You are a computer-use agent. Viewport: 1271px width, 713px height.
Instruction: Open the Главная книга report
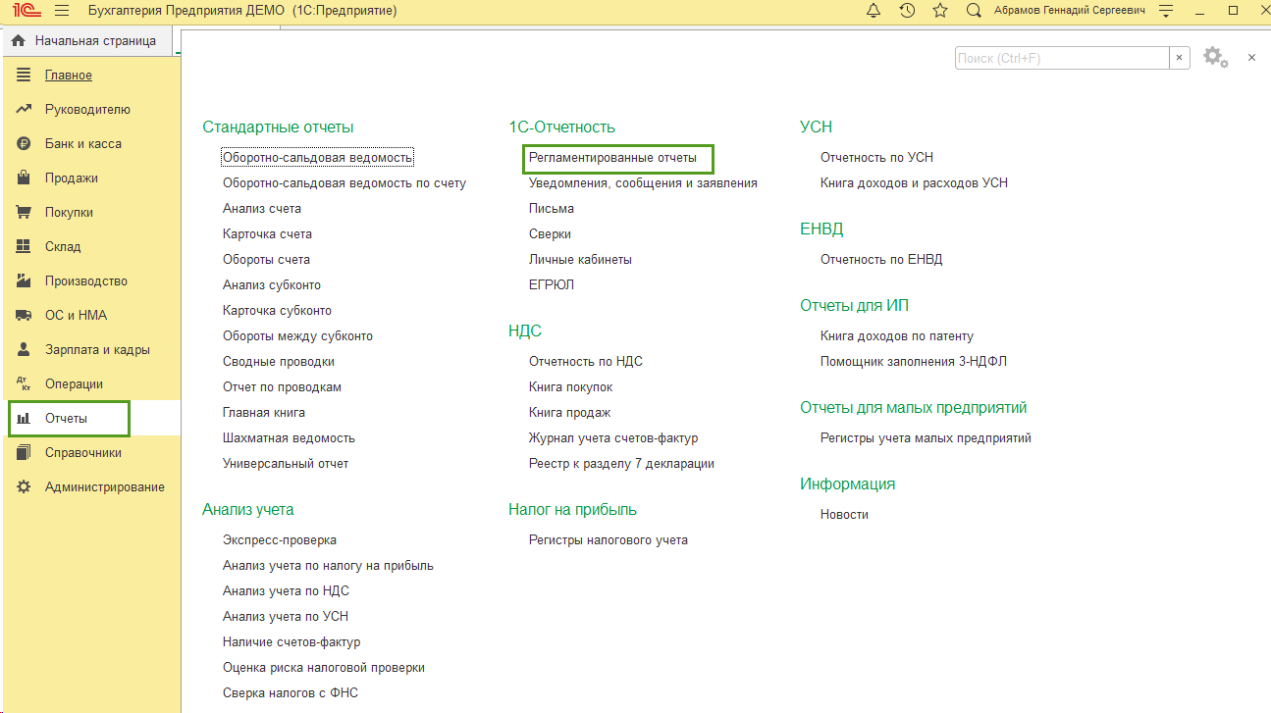click(x=264, y=412)
